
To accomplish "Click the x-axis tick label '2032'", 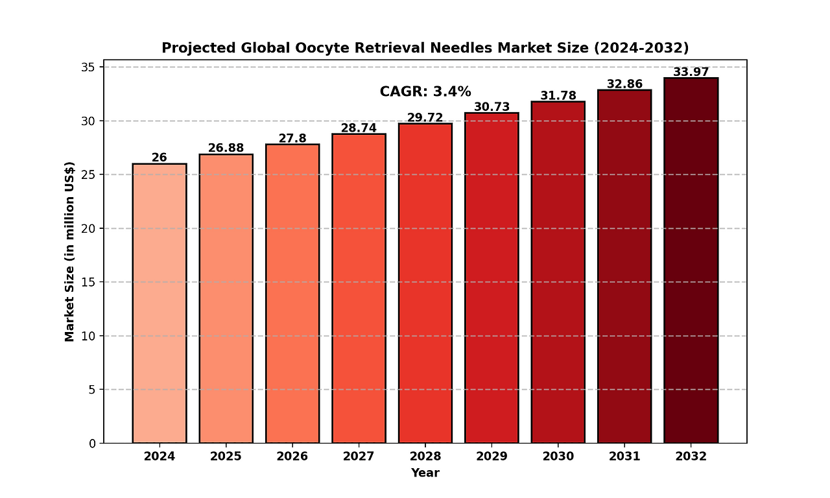I will (691, 456).
